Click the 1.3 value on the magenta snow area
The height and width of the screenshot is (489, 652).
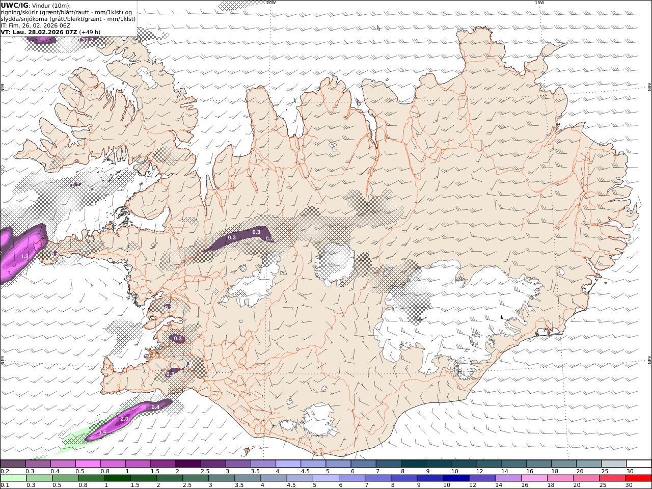coord(24,257)
